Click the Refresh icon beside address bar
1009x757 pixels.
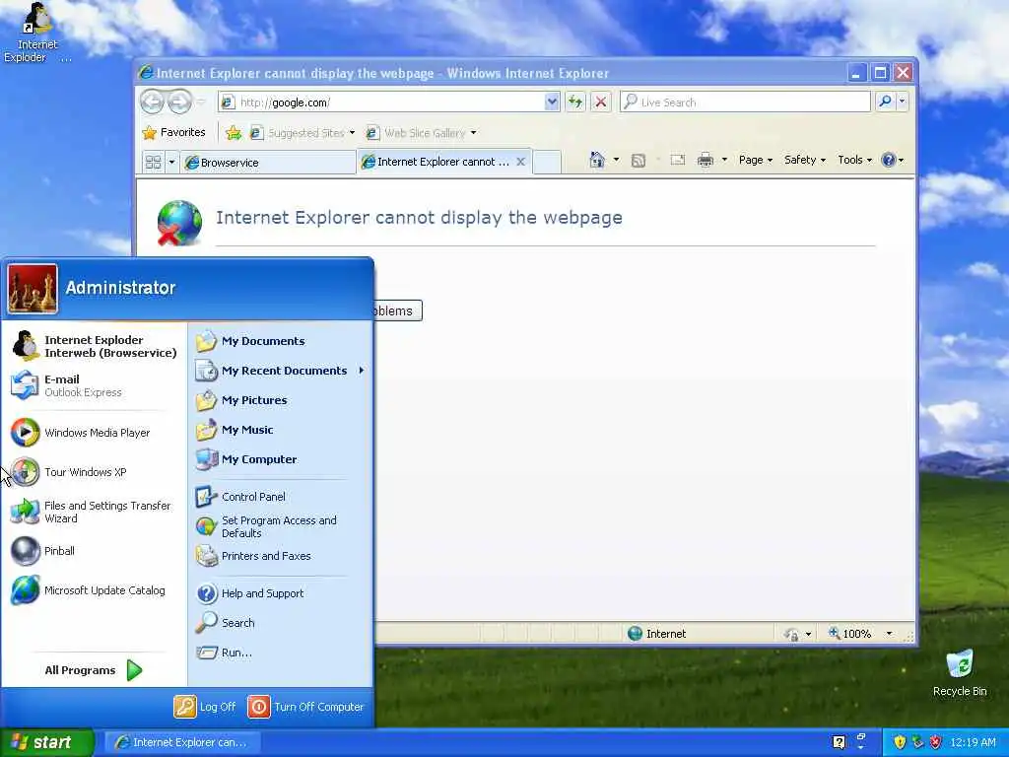[x=575, y=102]
